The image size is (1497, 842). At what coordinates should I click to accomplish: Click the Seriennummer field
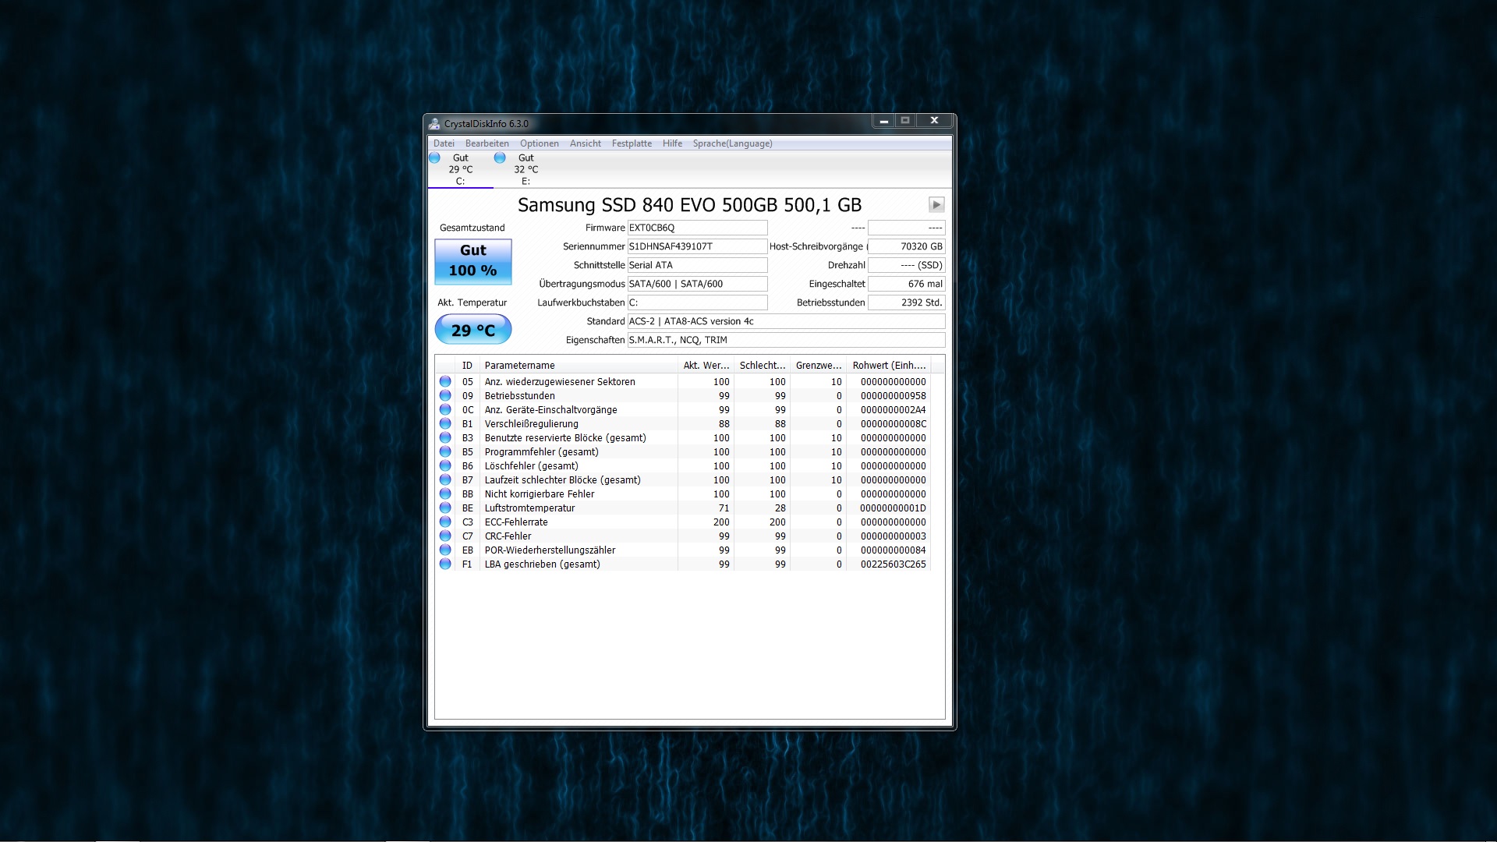pyautogui.click(x=697, y=246)
